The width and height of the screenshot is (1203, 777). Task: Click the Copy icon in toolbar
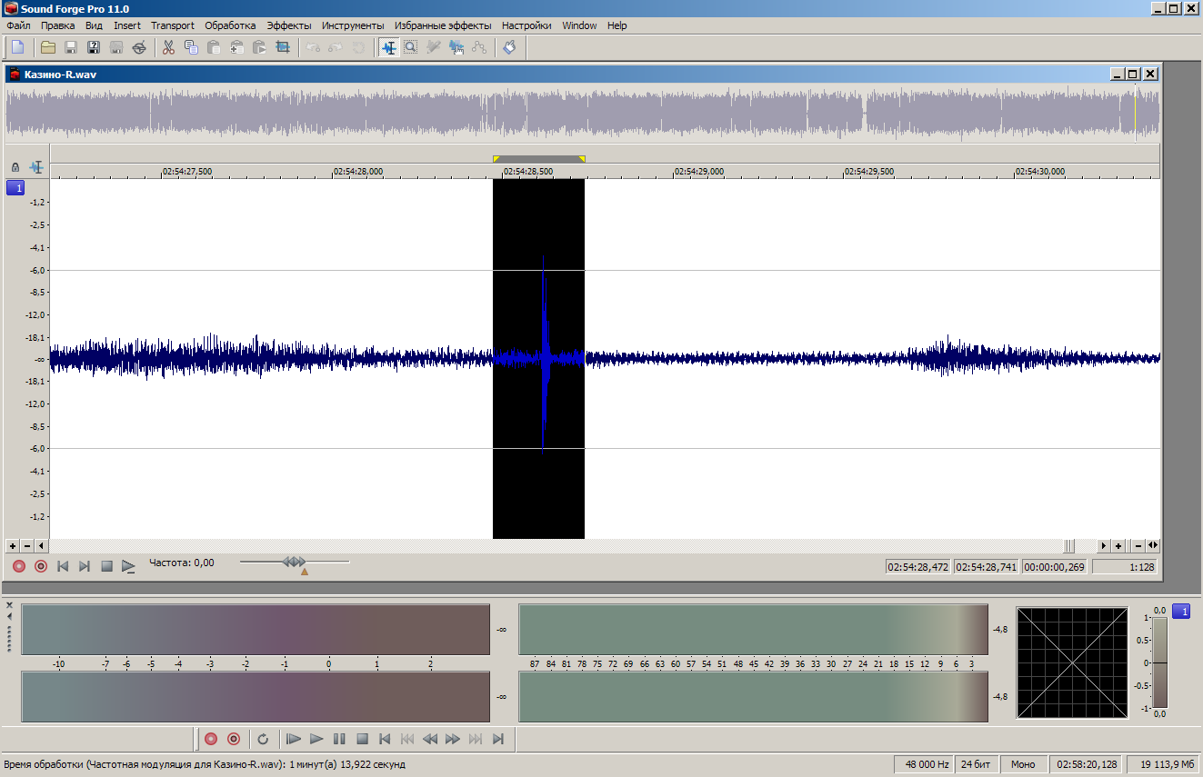coord(191,48)
